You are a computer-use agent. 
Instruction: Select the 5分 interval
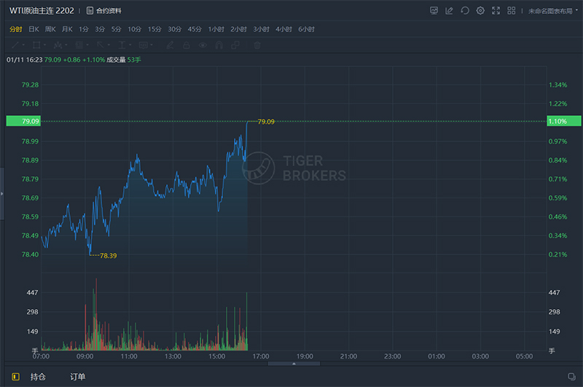coord(117,29)
